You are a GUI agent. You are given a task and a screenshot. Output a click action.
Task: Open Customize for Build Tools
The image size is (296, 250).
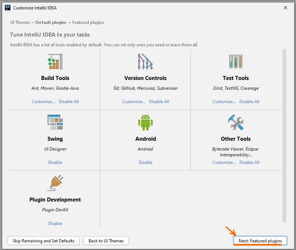pyautogui.click(x=43, y=102)
